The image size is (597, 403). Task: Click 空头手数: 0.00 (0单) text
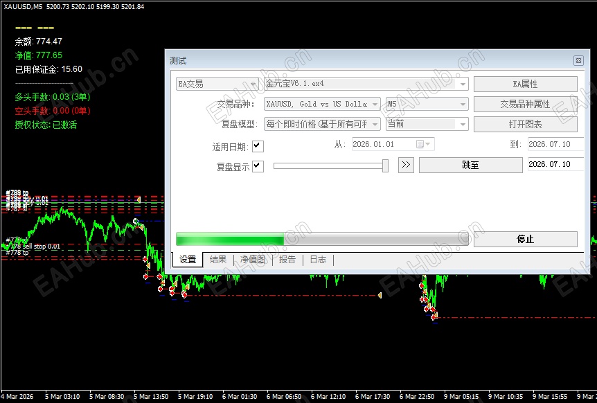tap(53, 111)
